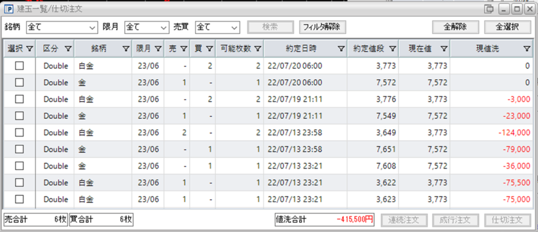Open the 限月 column filter funnel
The image size is (538, 232).
158,49
